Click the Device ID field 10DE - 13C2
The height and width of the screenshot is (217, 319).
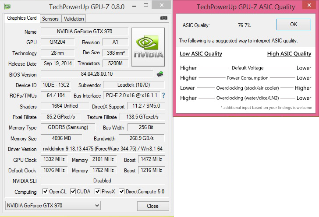pyautogui.click(x=56, y=85)
